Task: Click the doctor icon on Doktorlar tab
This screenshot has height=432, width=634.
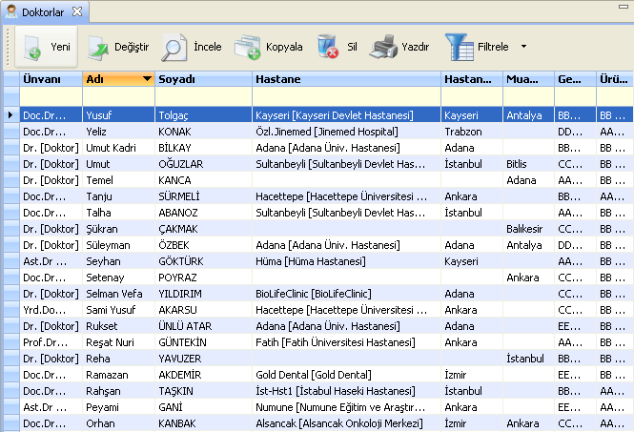Action: 11,11
